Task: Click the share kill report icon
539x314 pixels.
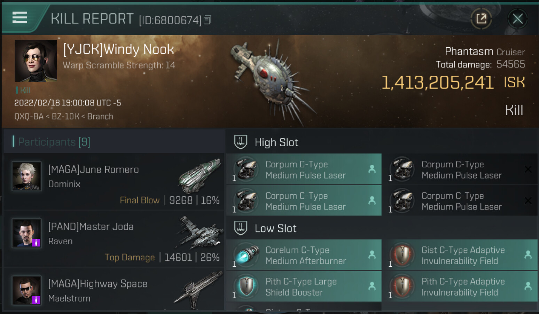Action: point(481,18)
